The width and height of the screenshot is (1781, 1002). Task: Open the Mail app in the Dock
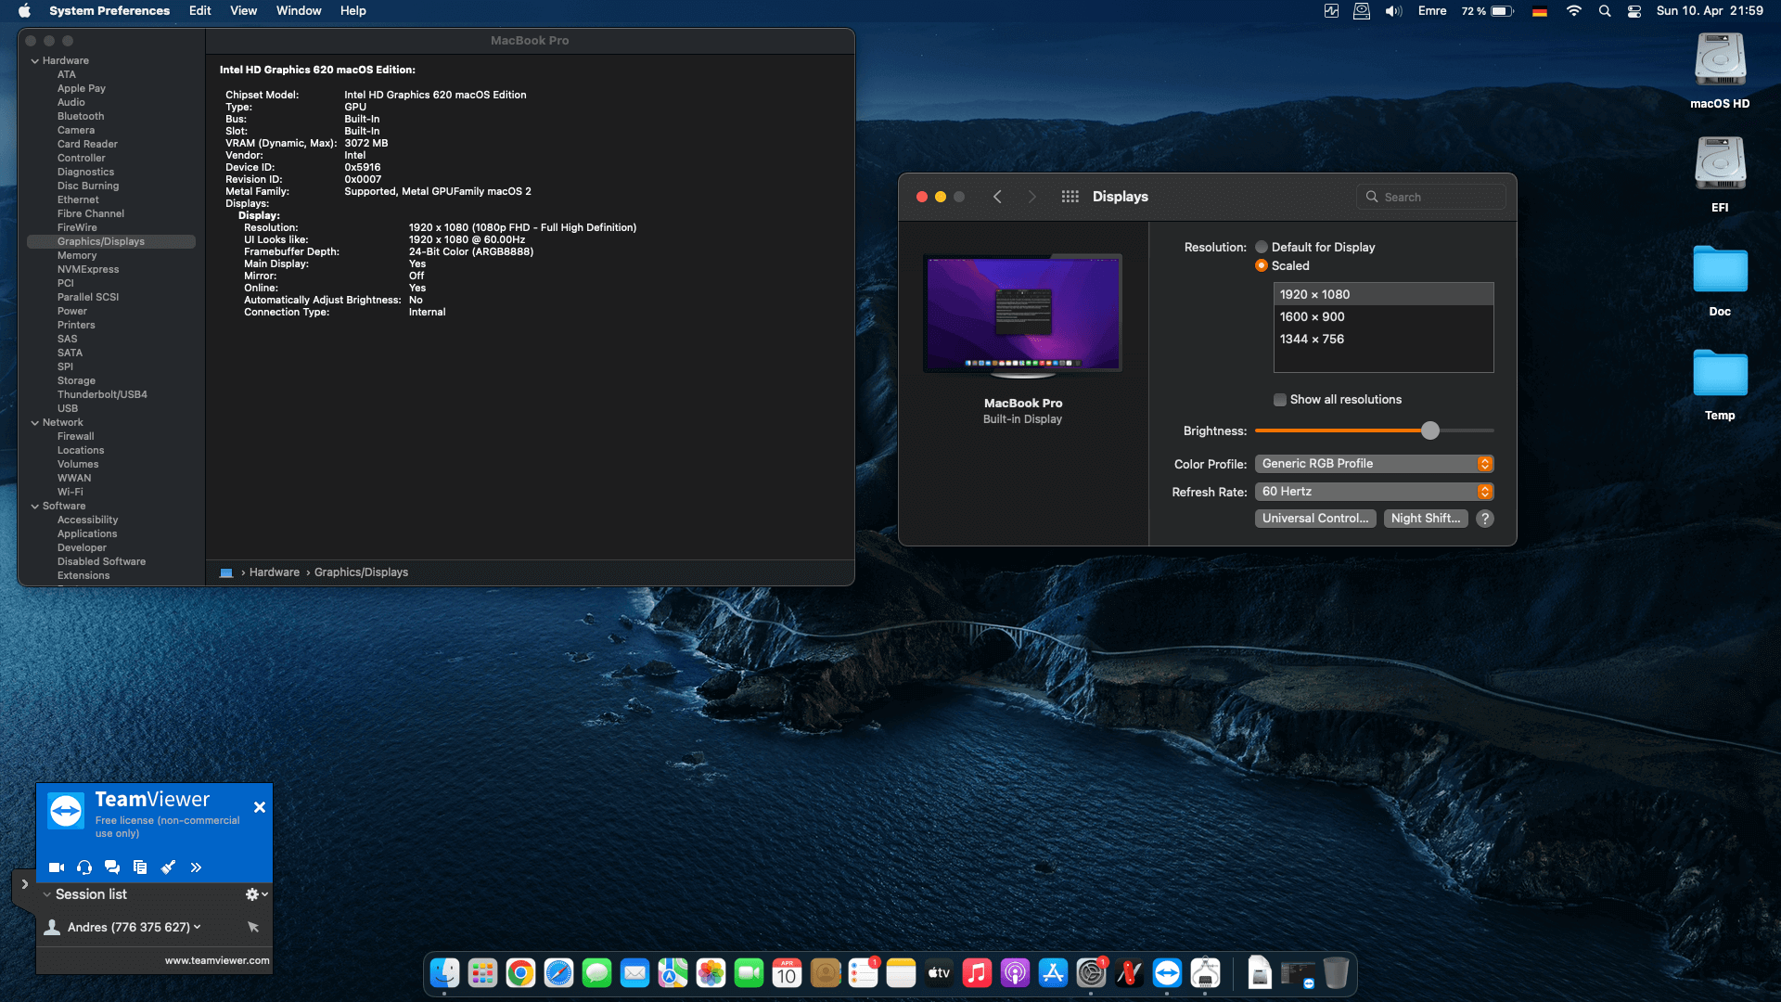coord(634,973)
